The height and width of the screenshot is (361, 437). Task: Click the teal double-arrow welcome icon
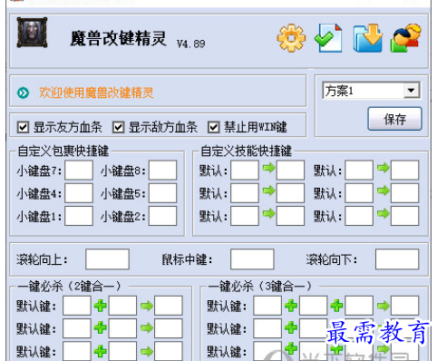coord(24,93)
